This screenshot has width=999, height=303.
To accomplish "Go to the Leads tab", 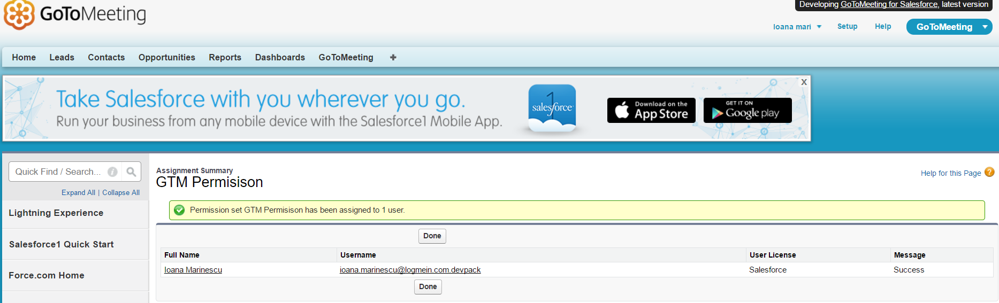I will pos(62,57).
